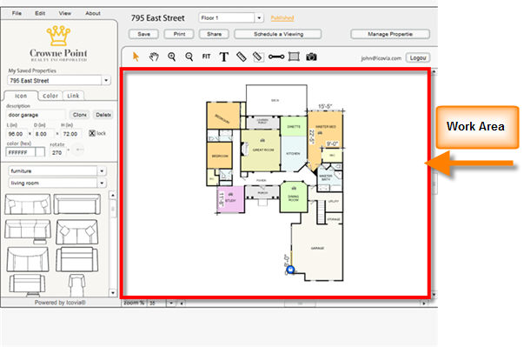The height and width of the screenshot is (347, 524).
Task: Follow the Published link
Action: (x=282, y=17)
